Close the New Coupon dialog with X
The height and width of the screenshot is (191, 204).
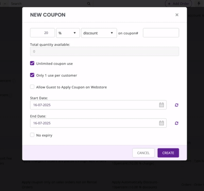coord(177,15)
